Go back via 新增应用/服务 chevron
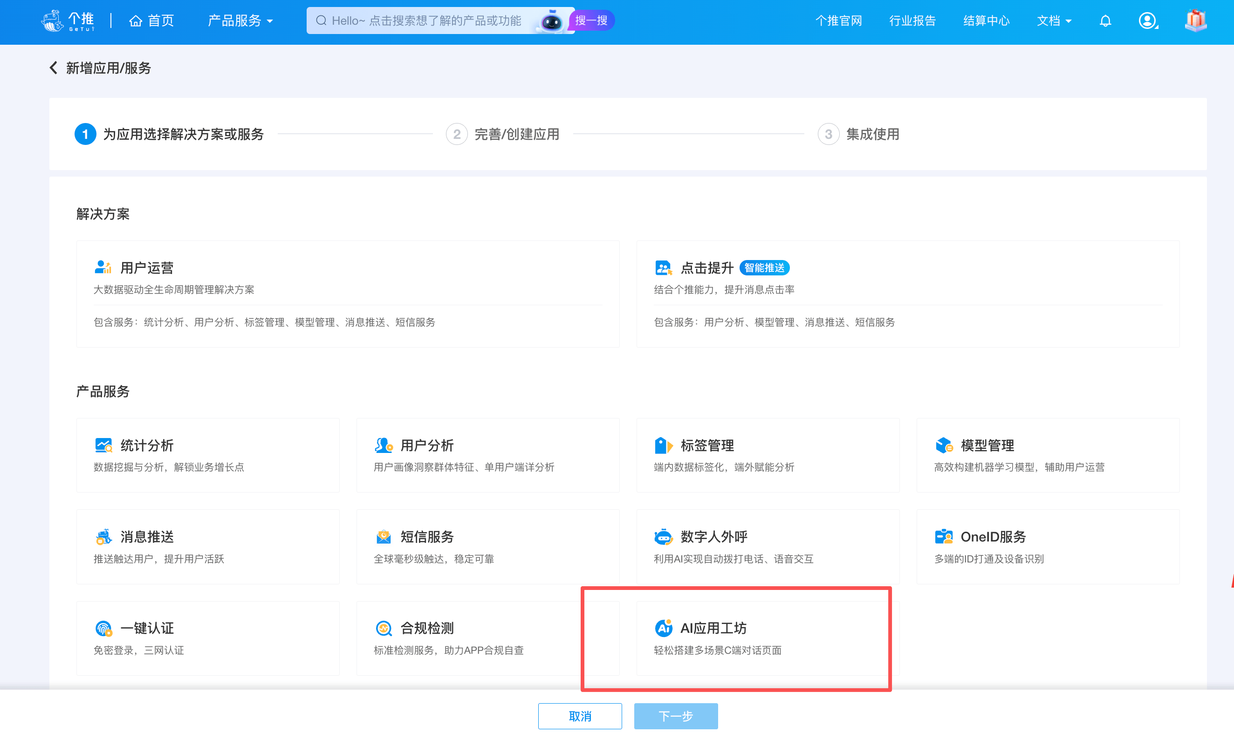1234x740 pixels. pos(53,68)
